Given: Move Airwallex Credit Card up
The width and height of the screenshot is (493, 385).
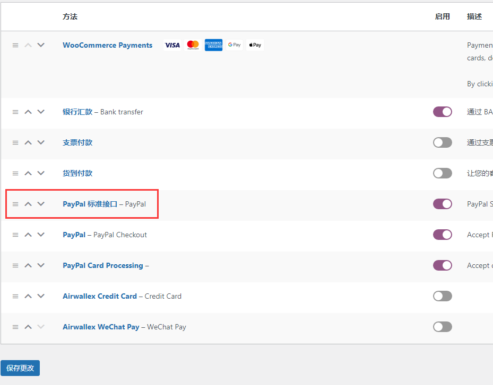Looking at the screenshot, I should point(28,296).
